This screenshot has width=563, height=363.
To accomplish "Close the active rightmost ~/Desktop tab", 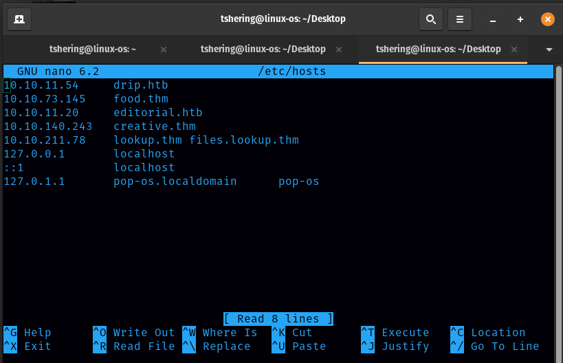I will (x=516, y=49).
